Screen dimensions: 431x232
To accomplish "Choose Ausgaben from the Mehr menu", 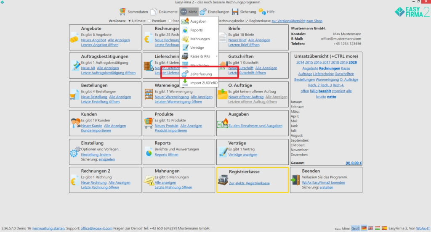I will [199, 21].
